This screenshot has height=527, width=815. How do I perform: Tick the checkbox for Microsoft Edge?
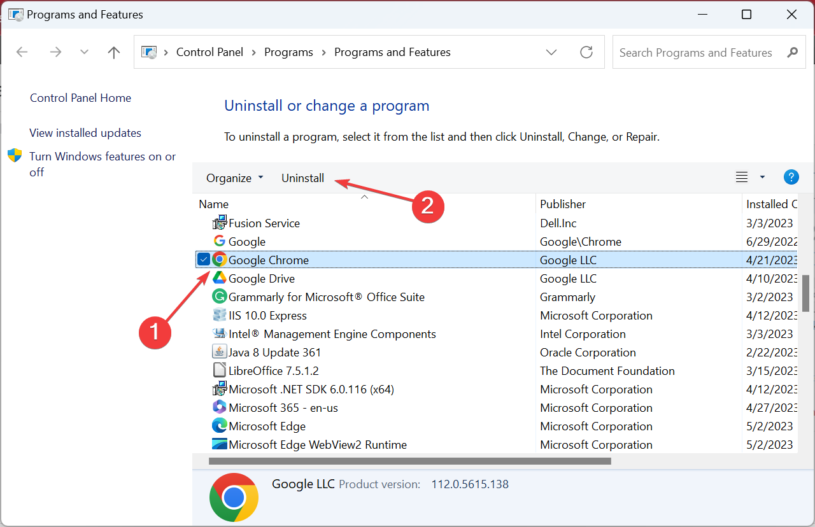(x=203, y=426)
